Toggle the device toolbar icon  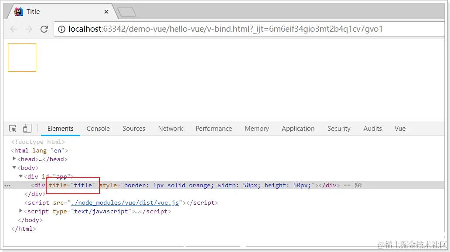tap(27, 128)
